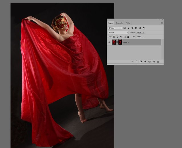Hide Layer 0 with eye icon

109,42
